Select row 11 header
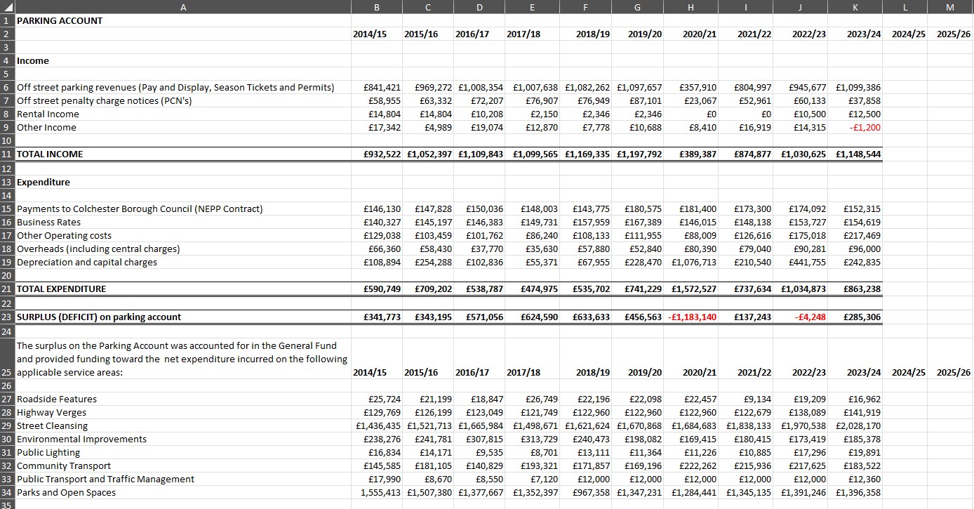 click(7, 154)
